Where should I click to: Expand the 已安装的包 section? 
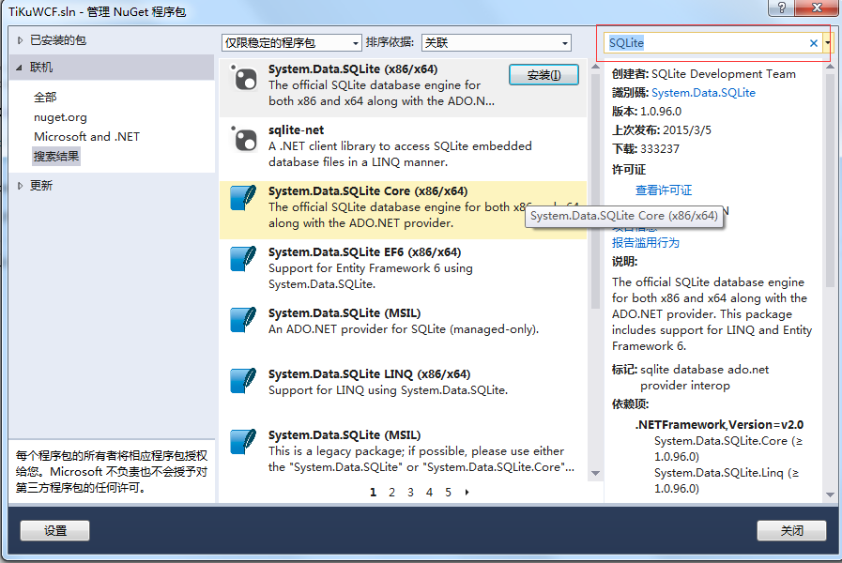[x=20, y=40]
